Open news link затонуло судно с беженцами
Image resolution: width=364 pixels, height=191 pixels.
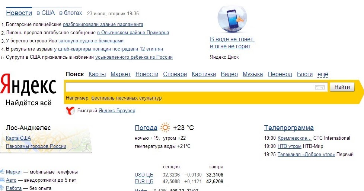tap(91, 41)
